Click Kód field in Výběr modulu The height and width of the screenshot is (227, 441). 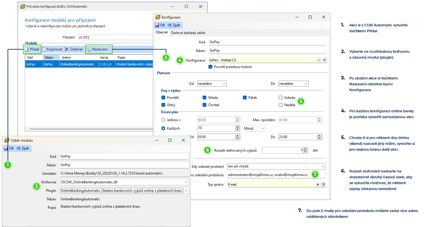click(124, 156)
